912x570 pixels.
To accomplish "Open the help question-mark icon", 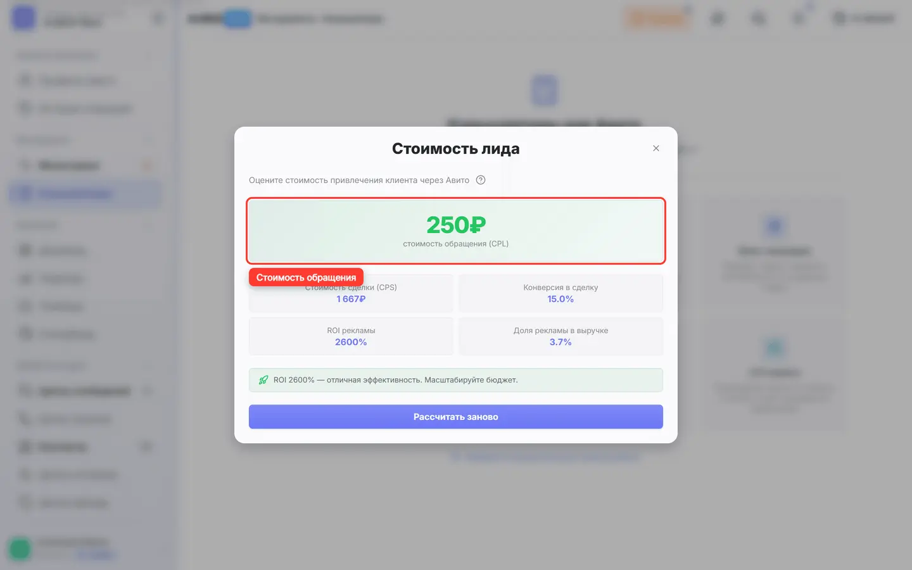I will tap(481, 180).
